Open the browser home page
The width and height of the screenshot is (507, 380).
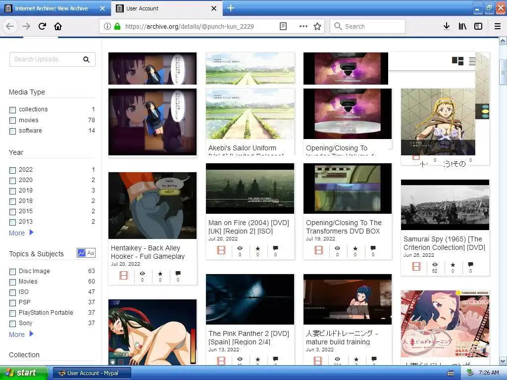coord(58,26)
